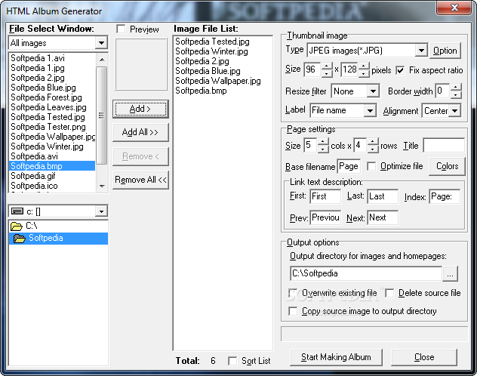Click the Add > button
This screenshot has height=376, width=477.
pyautogui.click(x=140, y=109)
